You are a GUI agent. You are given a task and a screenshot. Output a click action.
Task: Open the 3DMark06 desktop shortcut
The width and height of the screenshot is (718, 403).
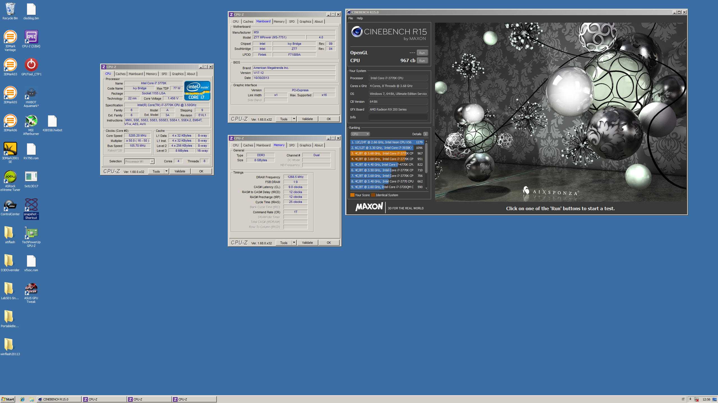point(10,123)
